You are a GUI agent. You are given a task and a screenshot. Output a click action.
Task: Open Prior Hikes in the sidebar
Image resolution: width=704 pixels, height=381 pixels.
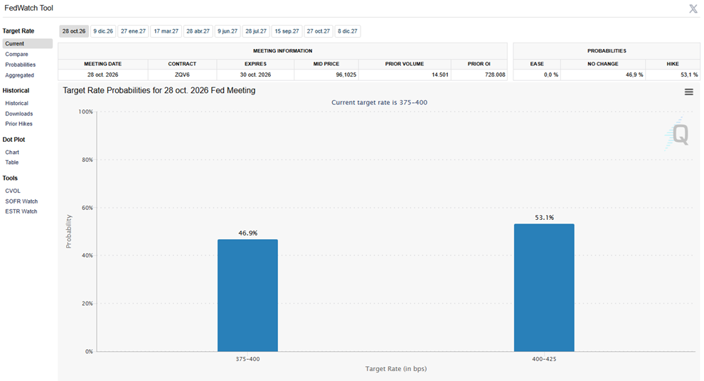19,124
